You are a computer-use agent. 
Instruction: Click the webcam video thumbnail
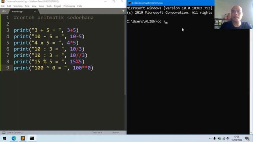click(234, 15)
